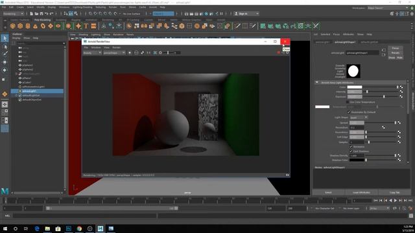Open the Outliner search filter dropdown
The height and width of the screenshot is (233, 415).
(x=64, y=43)
